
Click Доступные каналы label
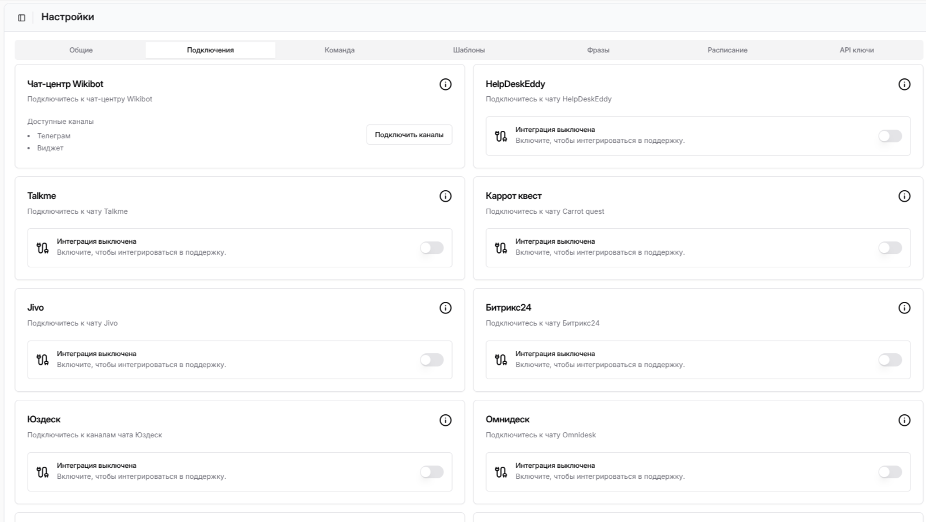pos(61,122)
